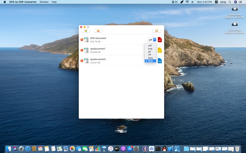
Task: Choose tiff in the format popup list
Action: (x=150, y=55)
